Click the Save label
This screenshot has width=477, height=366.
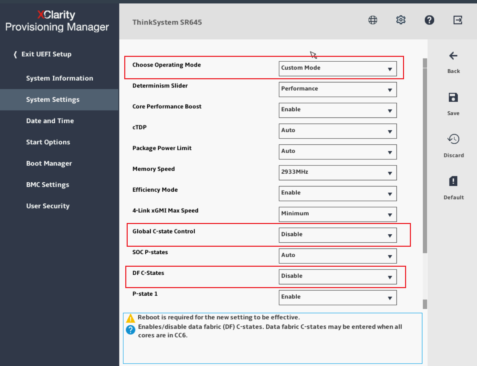point(453,113)
